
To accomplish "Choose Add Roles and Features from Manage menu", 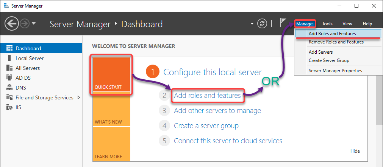I will point(338,34).
